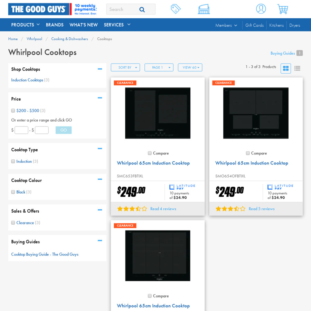311x311 pixels.
Task: Click the GO price button
Action: pyautogui.click(x=64, y=130)
